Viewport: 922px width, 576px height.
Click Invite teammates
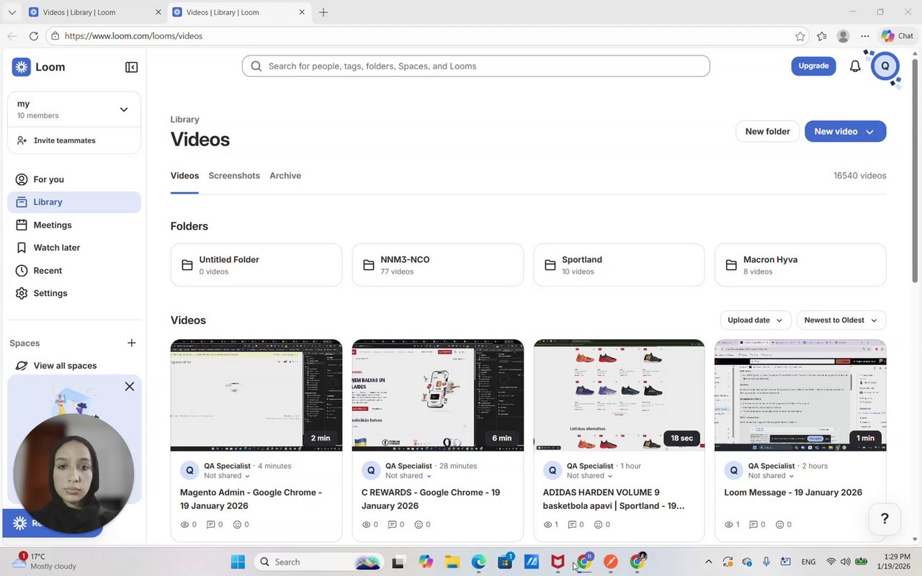(74, 140)
